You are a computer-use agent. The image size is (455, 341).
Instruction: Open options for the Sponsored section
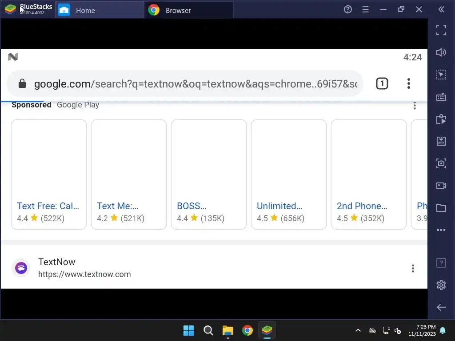pyautogui.click(x=415, y=106)
